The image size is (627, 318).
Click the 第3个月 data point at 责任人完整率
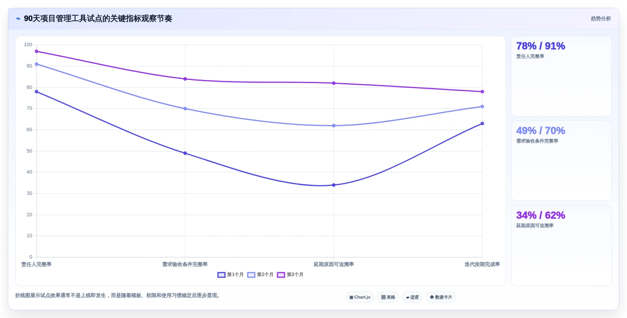[36, 51]
